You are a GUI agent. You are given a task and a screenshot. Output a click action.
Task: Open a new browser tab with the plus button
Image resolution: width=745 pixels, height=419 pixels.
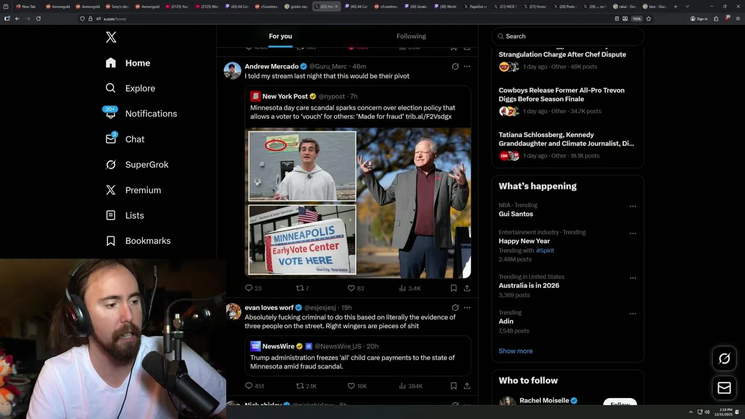point(675,6)
